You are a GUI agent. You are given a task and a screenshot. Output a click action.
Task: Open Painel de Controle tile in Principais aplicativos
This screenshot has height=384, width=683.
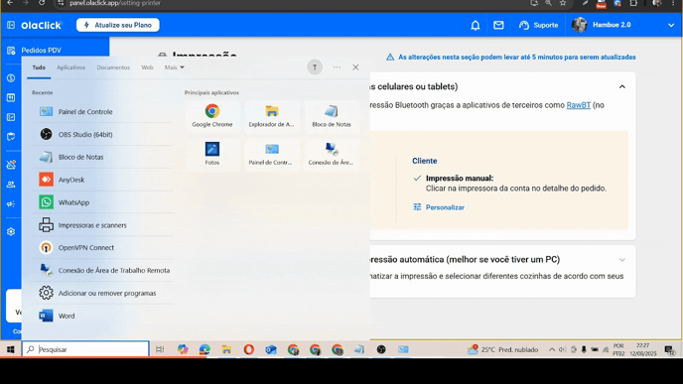272,154
